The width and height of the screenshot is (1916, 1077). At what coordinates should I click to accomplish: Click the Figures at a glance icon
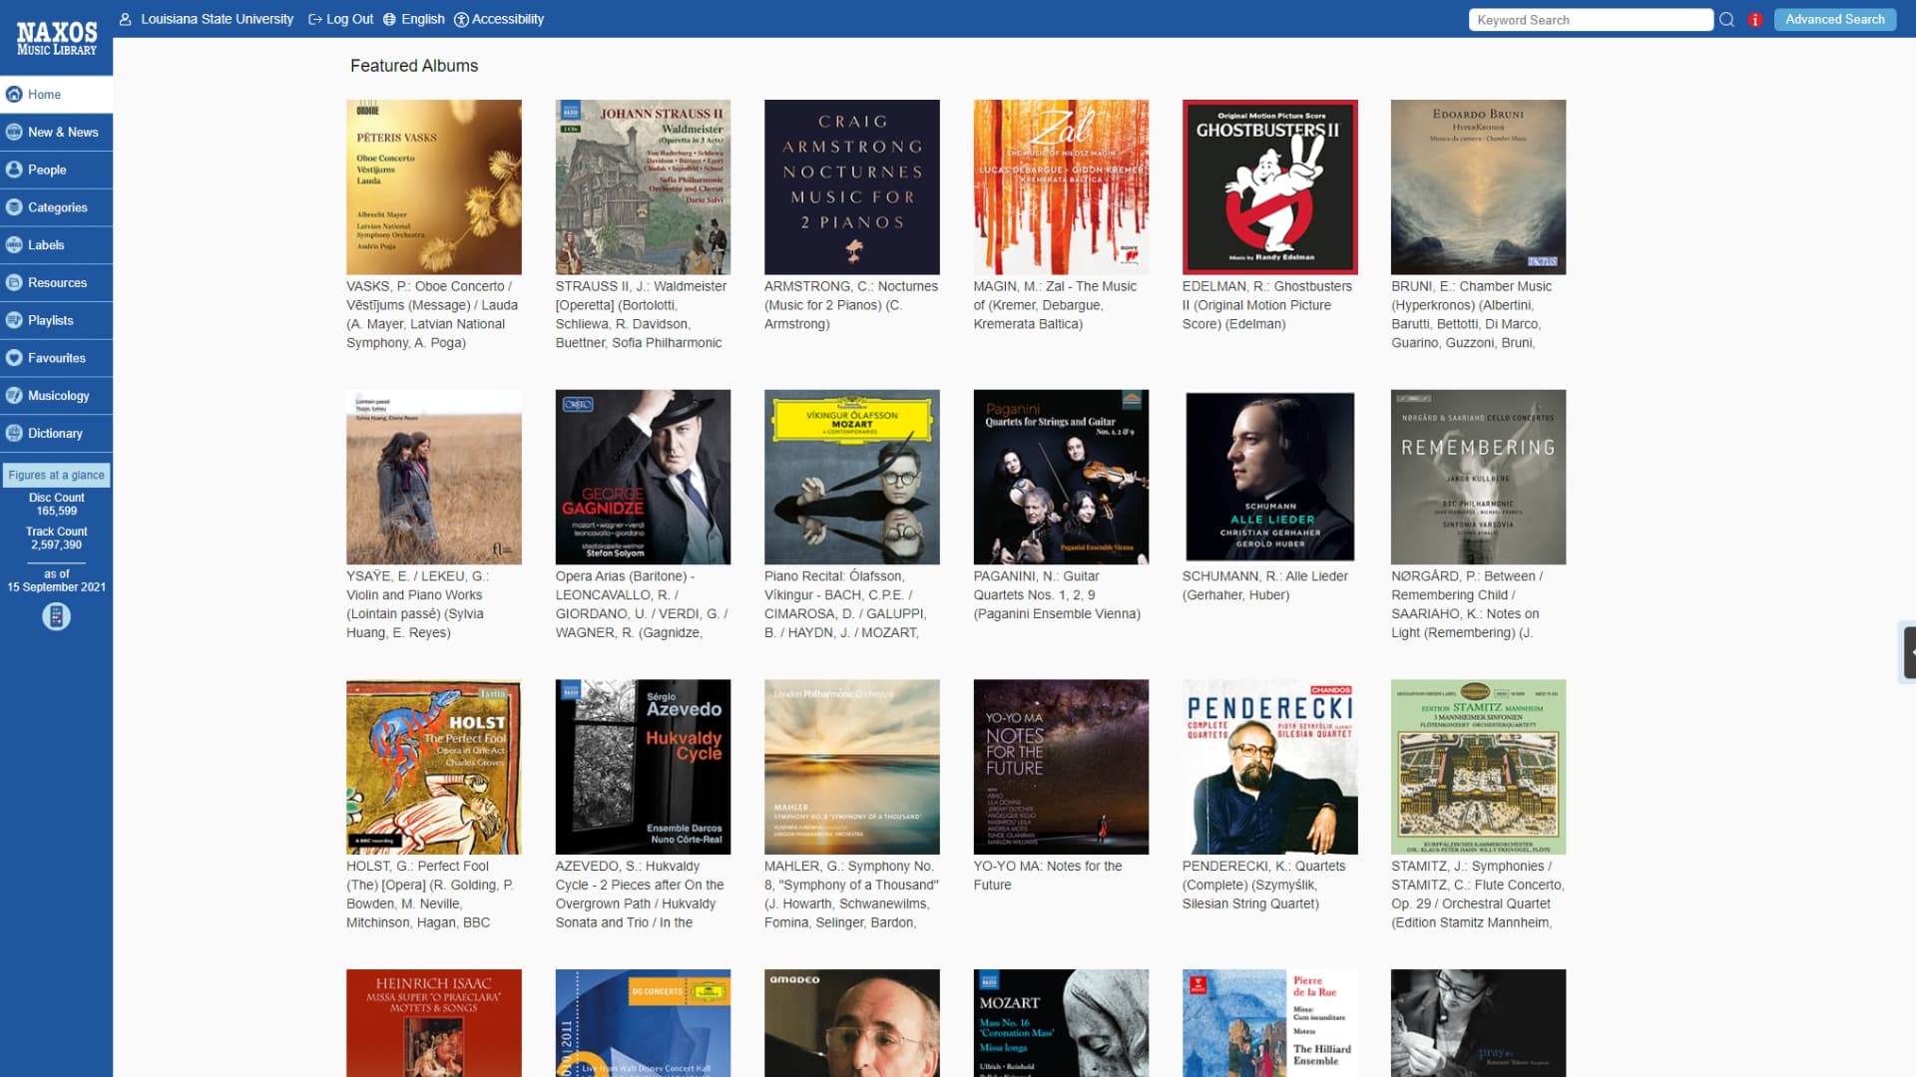[x=55, y=615]
